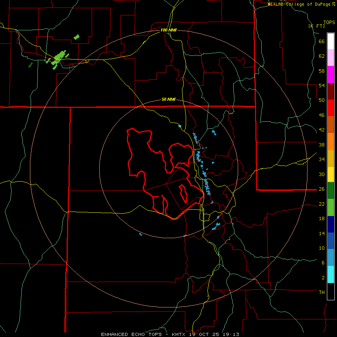Click the 10 legend value
Screen dimensions: 337x337
point(322,248)
